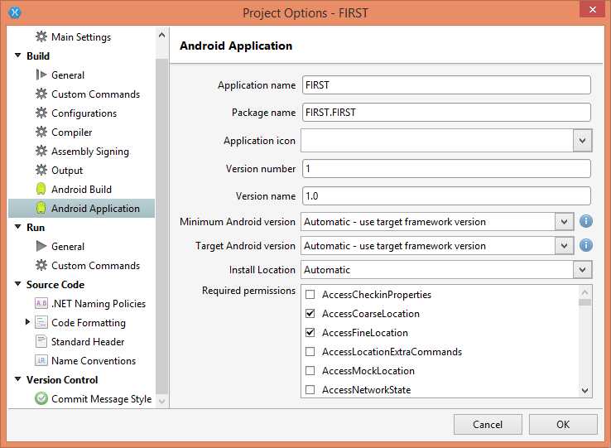Click the permissions list scroll-up arrow
Image resolution: width=611 pixels, height=448 pixels.
coord(585,291)
